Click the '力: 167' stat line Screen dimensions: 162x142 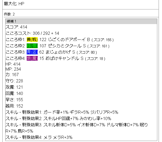pyautogui.click(x=12, y=75)
